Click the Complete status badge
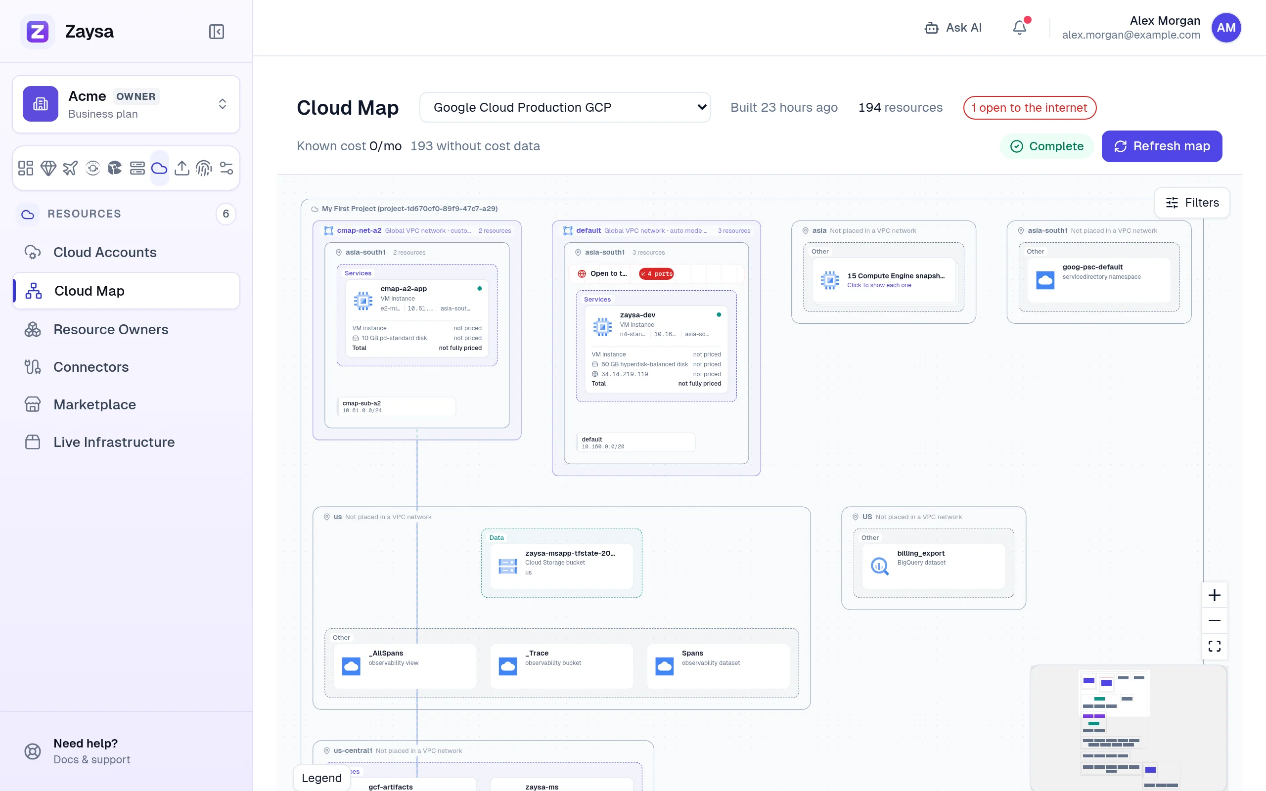1266x791 pixels. pos(1046,146)
